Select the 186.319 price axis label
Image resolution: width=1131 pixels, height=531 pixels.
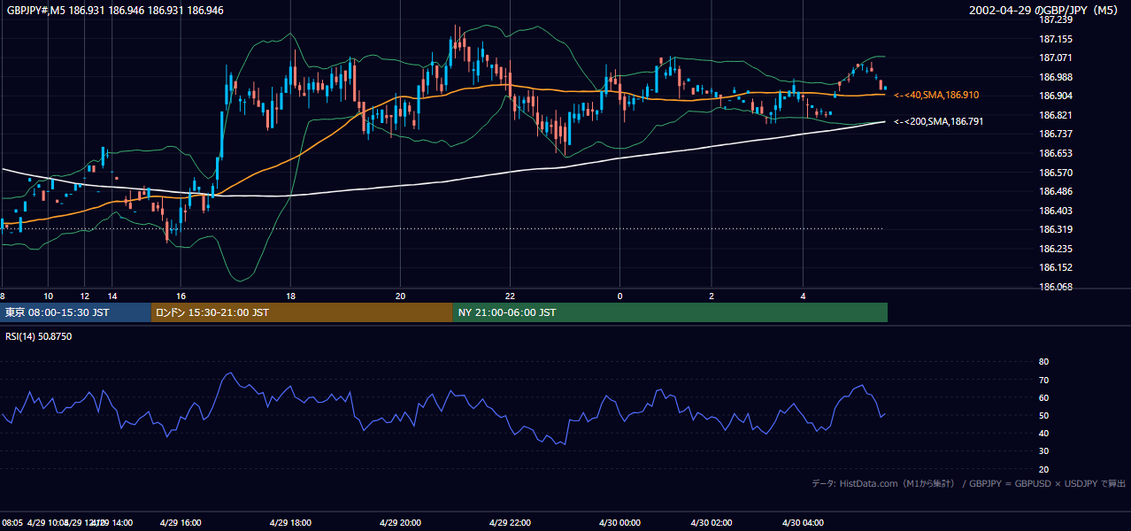click(x=1055, y=229)
